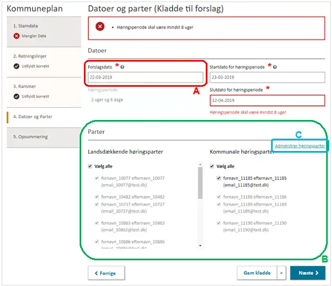332x286 pixels.
Task: Toggle the fornavn_10077 efternavn_10077 checkbox
Action: coord(97,178)
